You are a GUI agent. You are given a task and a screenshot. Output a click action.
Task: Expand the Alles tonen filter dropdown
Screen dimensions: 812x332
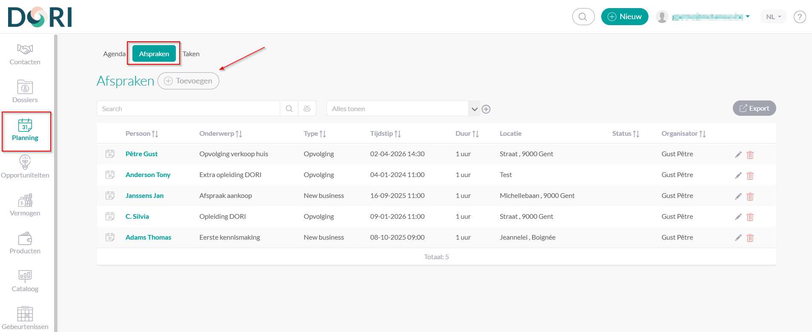click(474, 109)
